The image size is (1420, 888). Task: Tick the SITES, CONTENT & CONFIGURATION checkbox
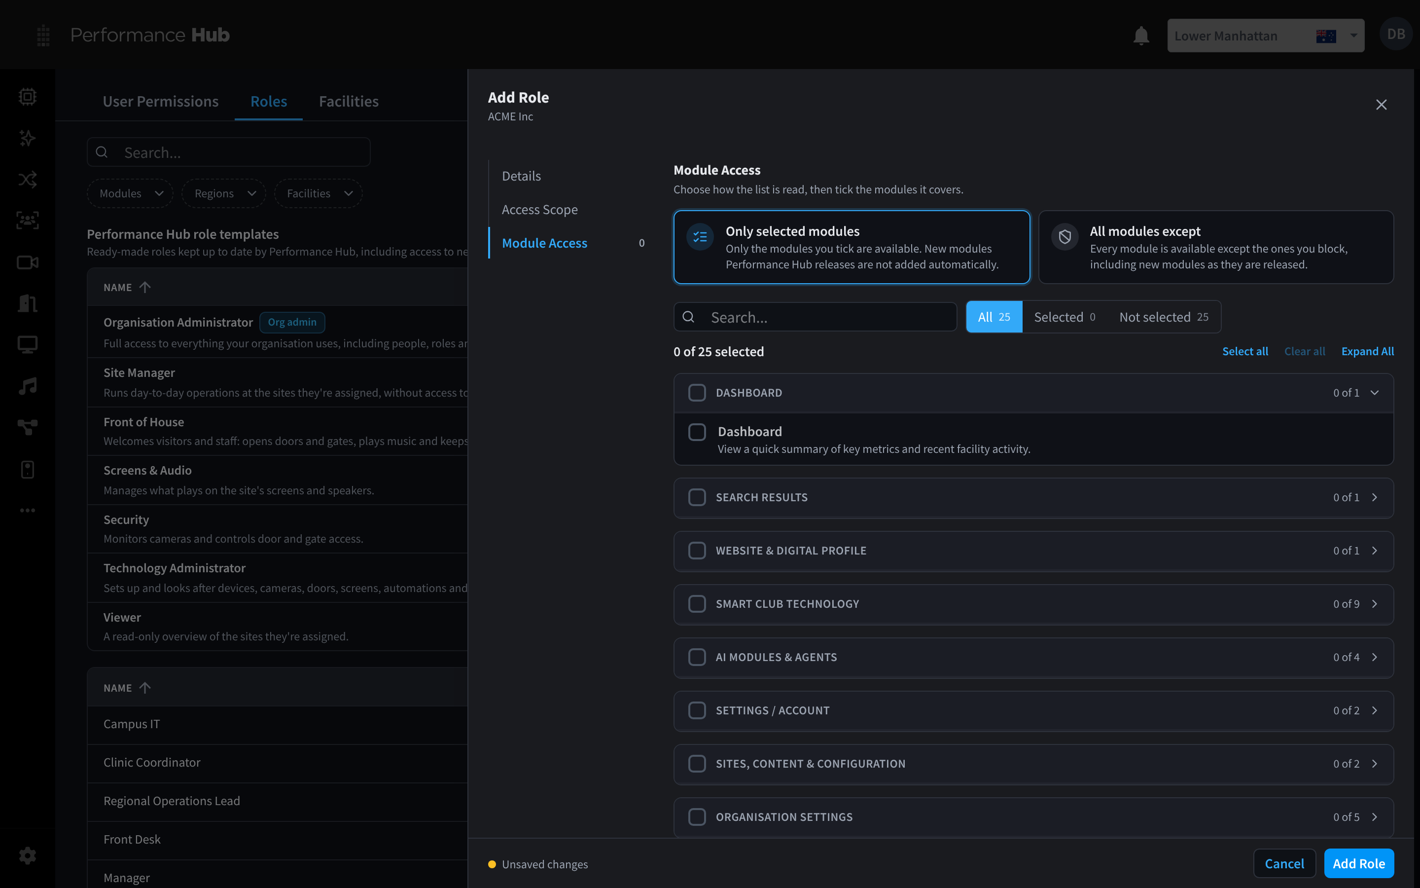(697, 764)
